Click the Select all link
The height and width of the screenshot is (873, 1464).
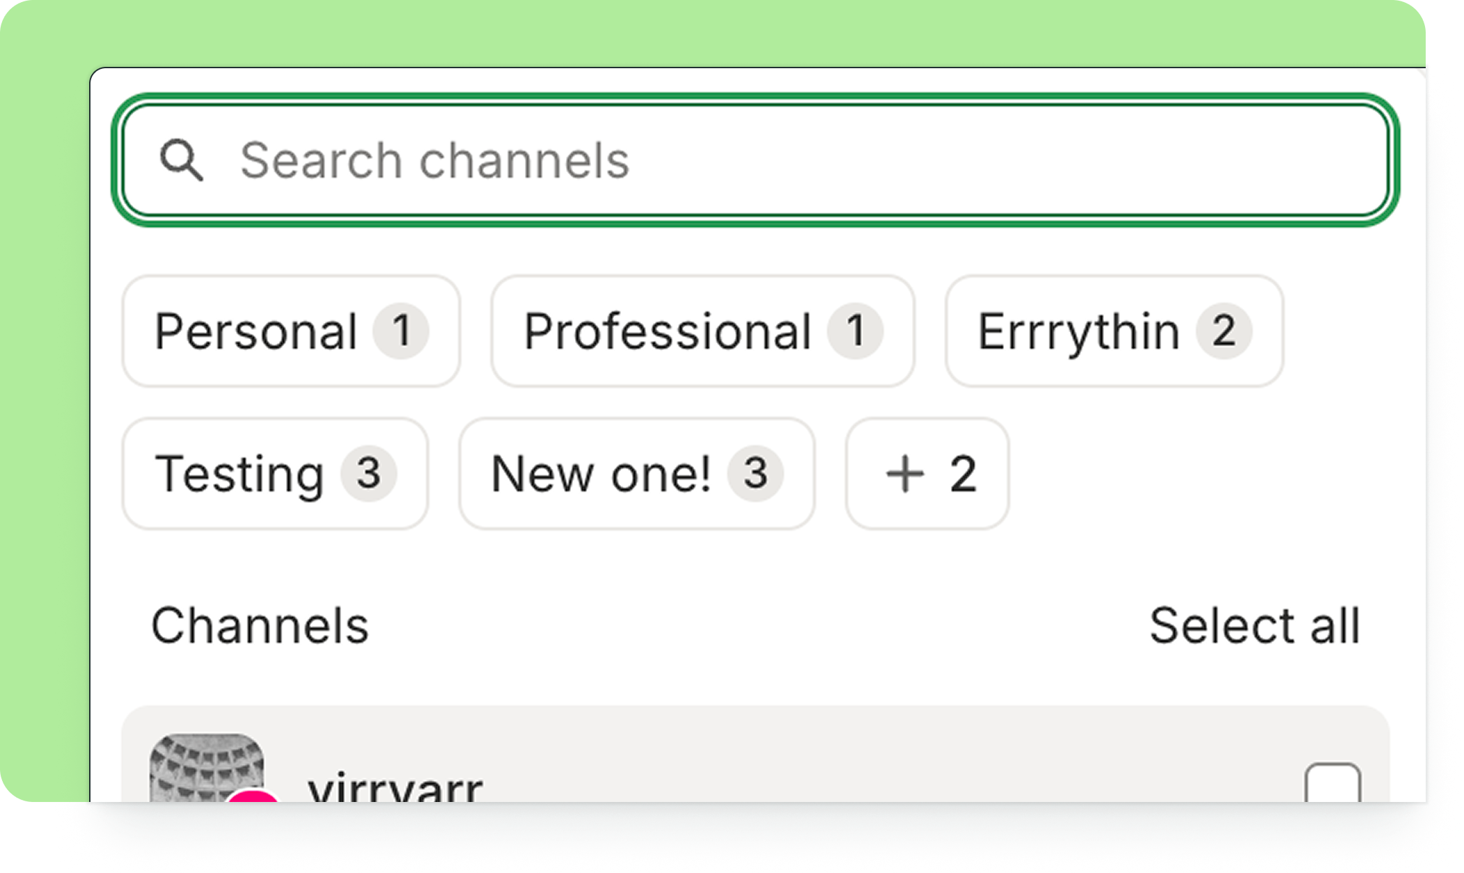tap(1254, 625)
